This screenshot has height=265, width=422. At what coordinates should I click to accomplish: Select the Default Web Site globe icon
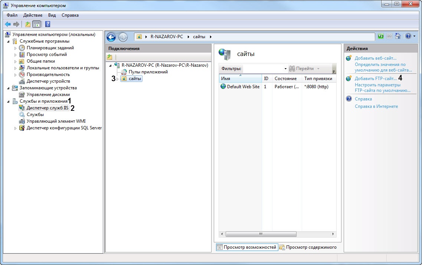coord(223,86)
